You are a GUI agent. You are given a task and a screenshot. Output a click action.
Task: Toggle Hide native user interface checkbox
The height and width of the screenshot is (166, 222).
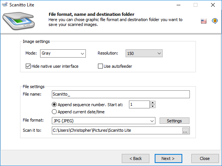(x=28, y=66)
